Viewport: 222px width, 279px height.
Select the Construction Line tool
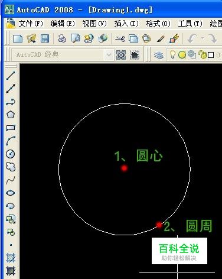point(11,89)
